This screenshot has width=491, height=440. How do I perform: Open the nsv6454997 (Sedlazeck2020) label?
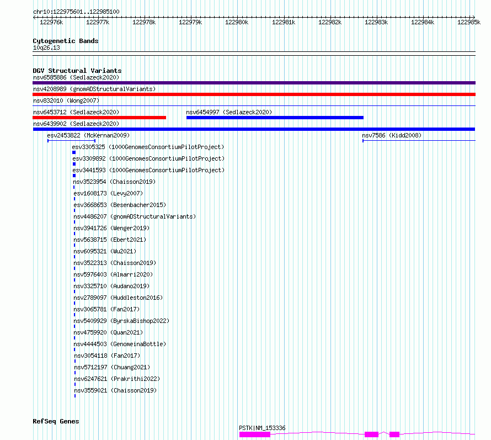pyautogui.click(x=229, y=112)
